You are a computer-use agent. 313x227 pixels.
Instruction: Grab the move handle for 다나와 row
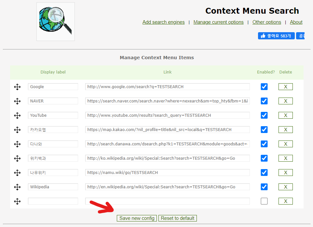[x=17, y=144]
